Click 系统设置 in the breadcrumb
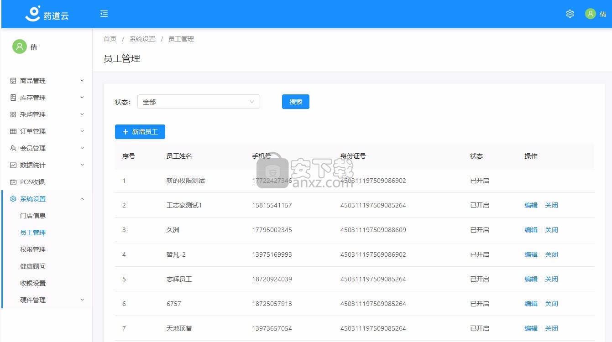Image resolution: width=612 pixels, height=342 pixels. pos(142,39)
